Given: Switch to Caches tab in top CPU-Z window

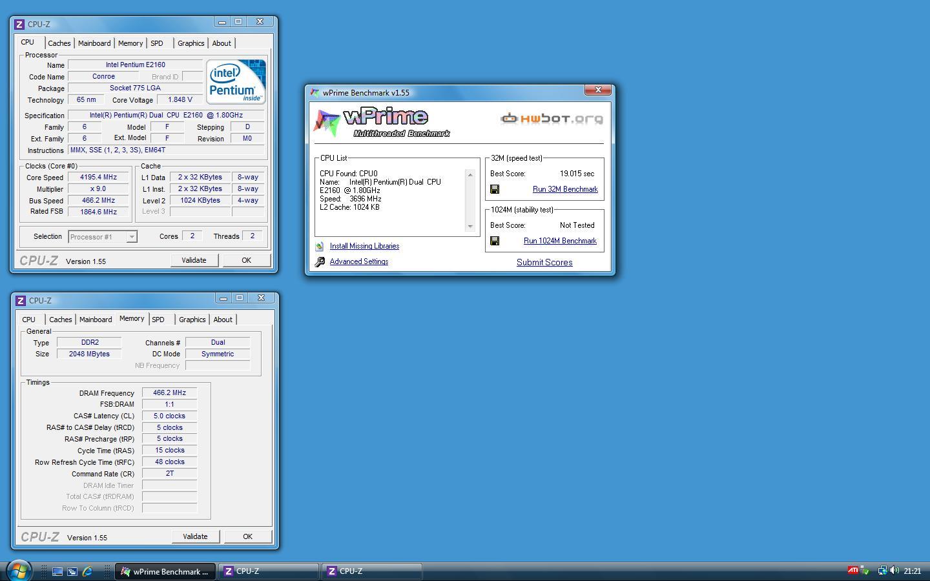Looking at the screenshot, I should tap(59, 43).
